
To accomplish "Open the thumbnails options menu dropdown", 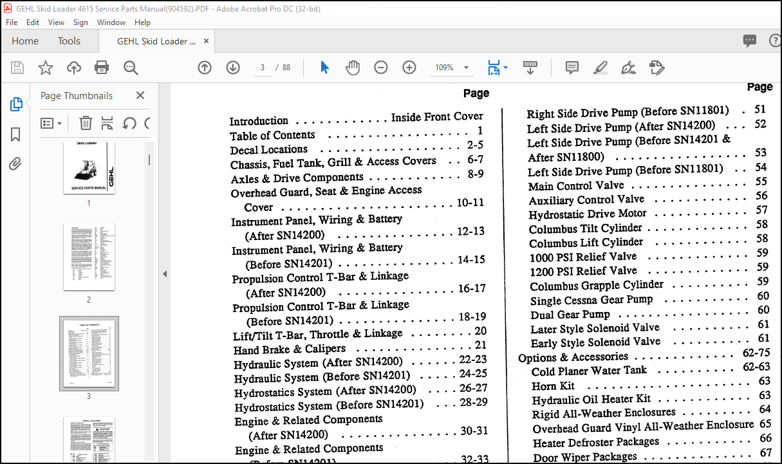I will point(51,123).
